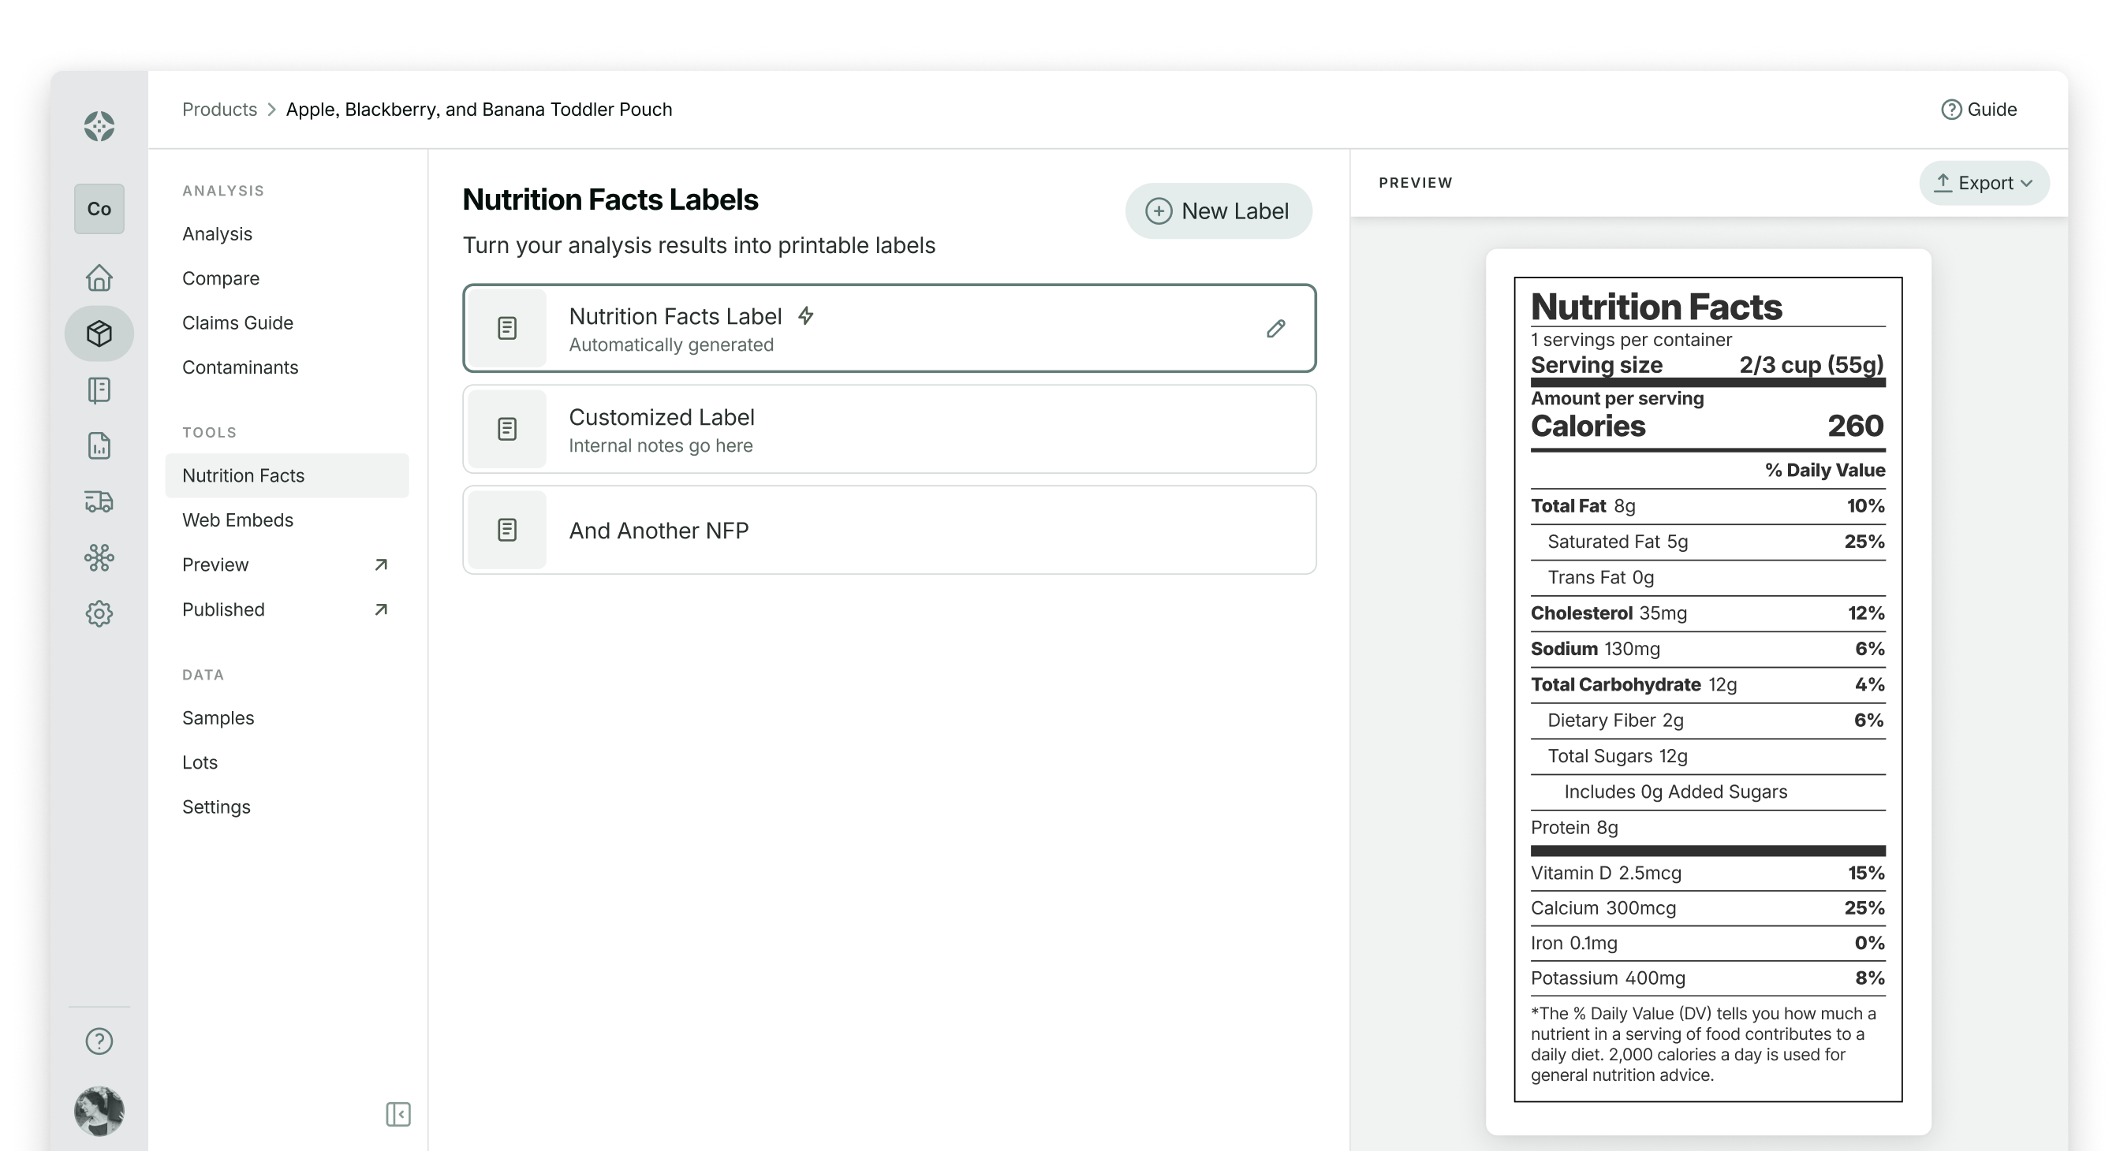Navigate to Products breadcrumb
The width and height of the screenshot is (2120, 1151).
219,110
